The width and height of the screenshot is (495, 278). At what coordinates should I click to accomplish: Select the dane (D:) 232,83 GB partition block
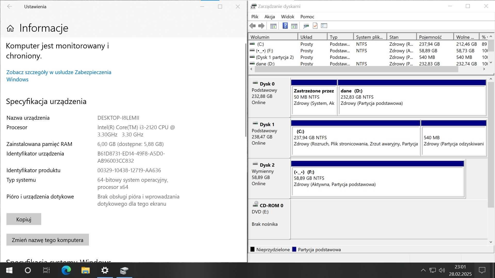[412, 98]
